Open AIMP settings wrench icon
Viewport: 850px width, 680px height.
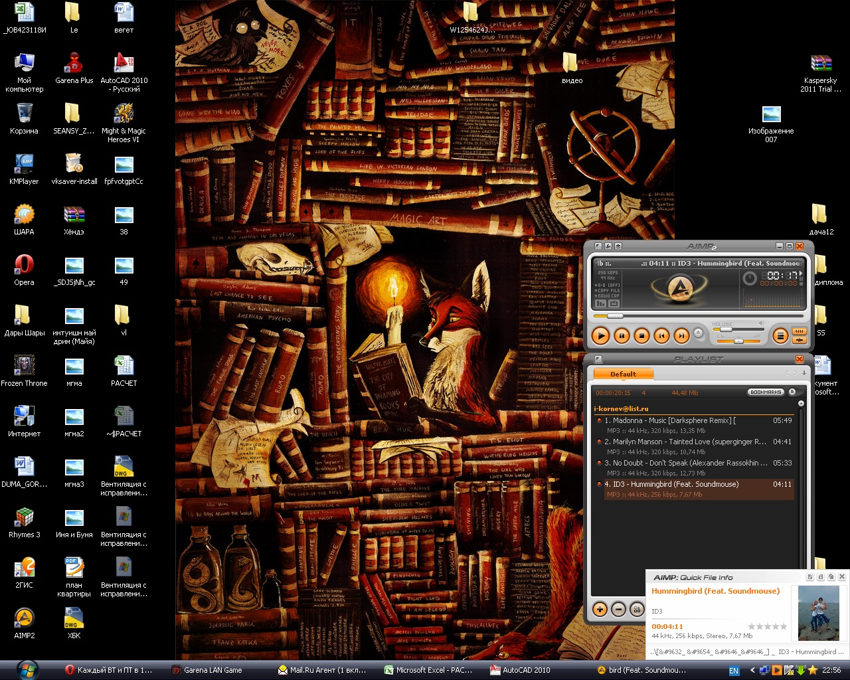tap(608, 246)
